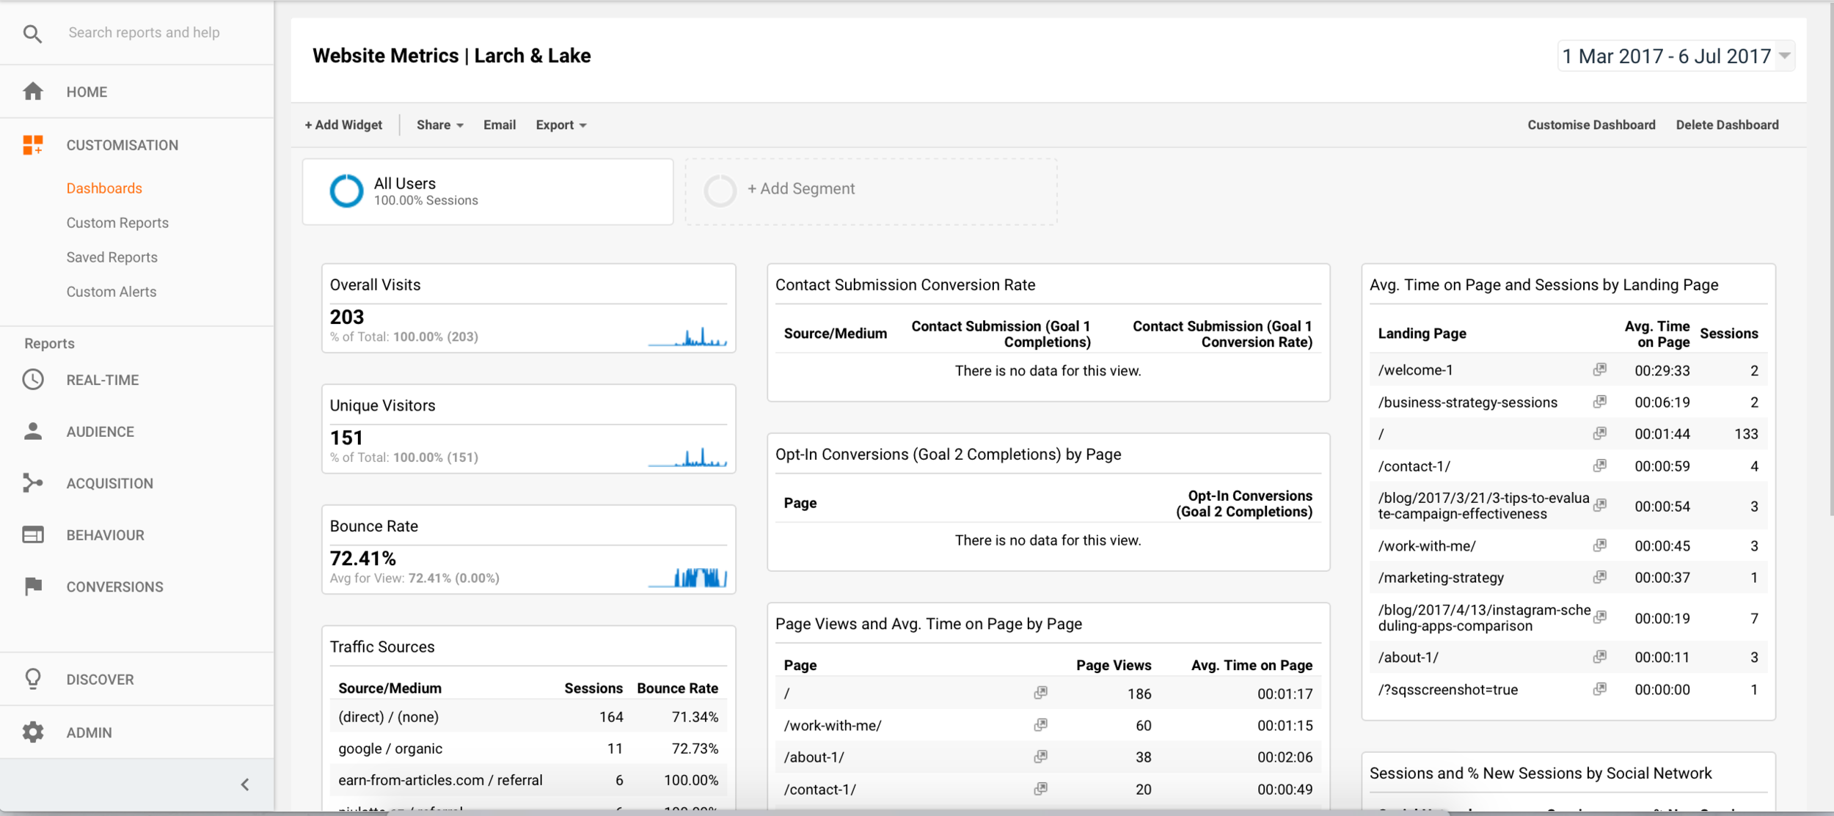Click the Source/Medium header in Traffic Sources

(x=390, y=688)
